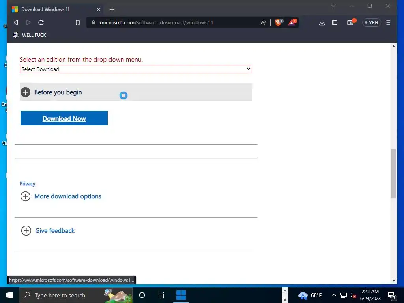404x303 pixels.
Task: Share the page via the share icon
Action: [262, 22]
